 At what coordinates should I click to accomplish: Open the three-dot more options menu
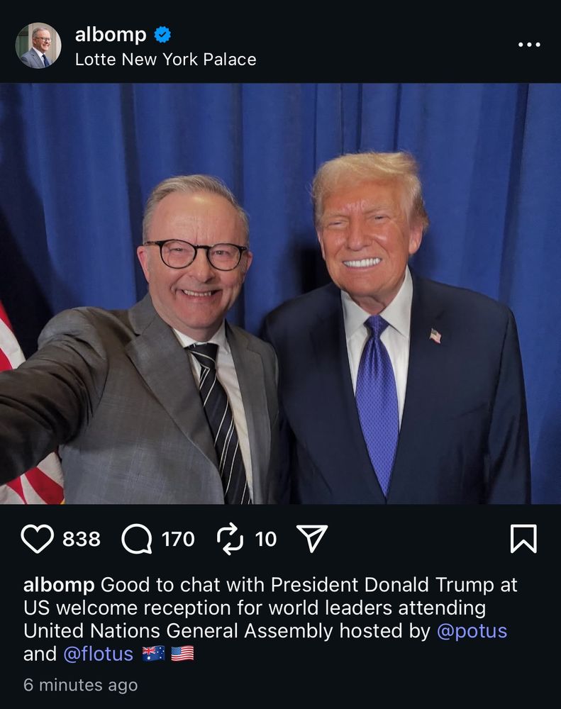coord(529,44)
